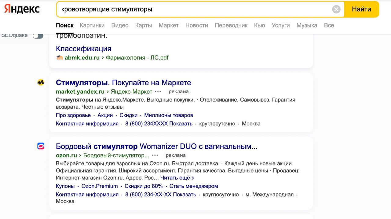The height and width of the screenshot is (219, 391).
Task: Show phone 8 (800) 234XXXX
Action: 159,124
